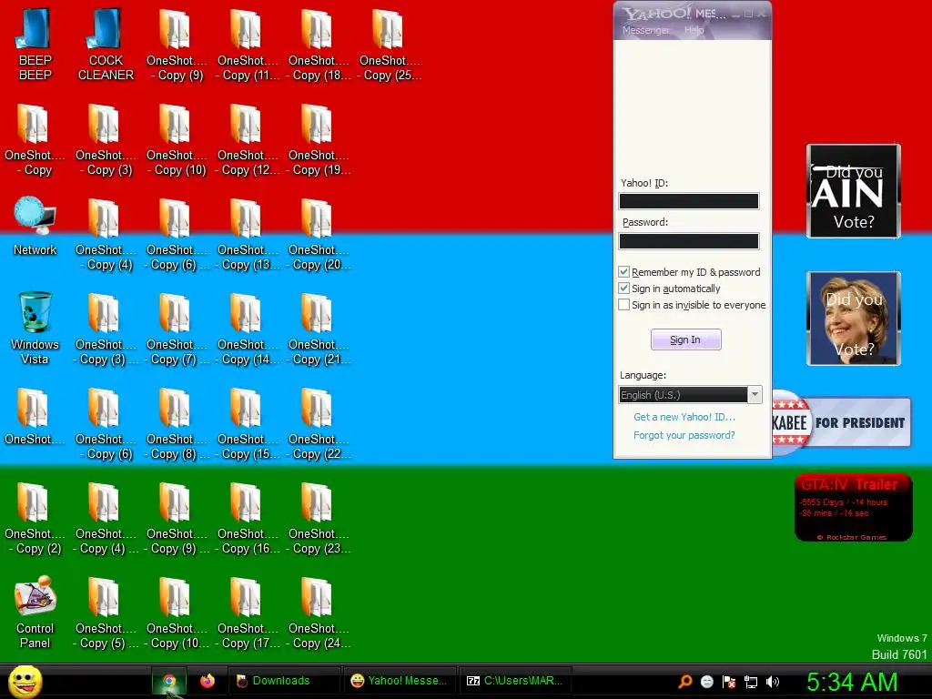Switch to Yahoo! Messenger taskbar button

[400, 681]
